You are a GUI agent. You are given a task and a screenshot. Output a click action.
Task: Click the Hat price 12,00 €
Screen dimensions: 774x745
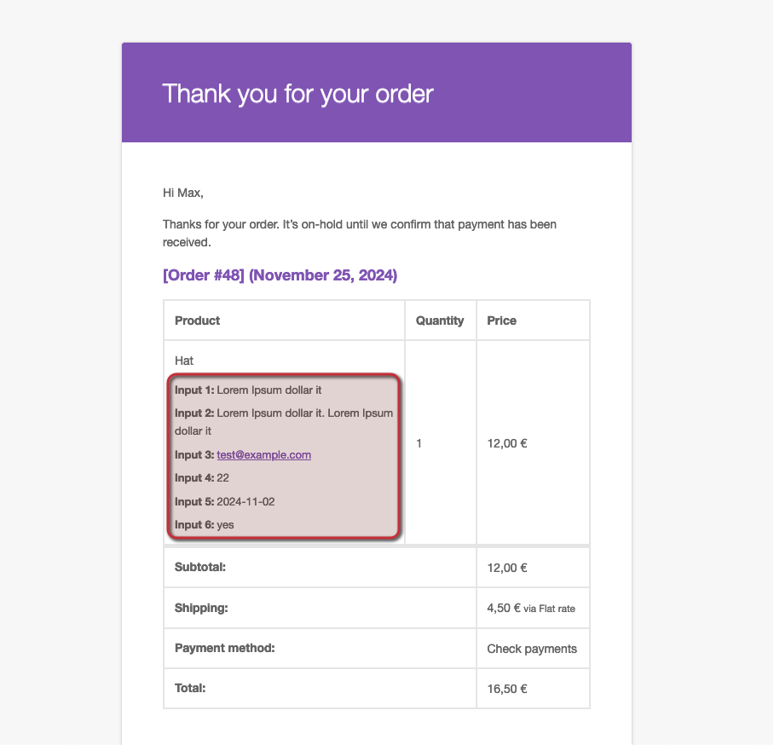[506, 443]
